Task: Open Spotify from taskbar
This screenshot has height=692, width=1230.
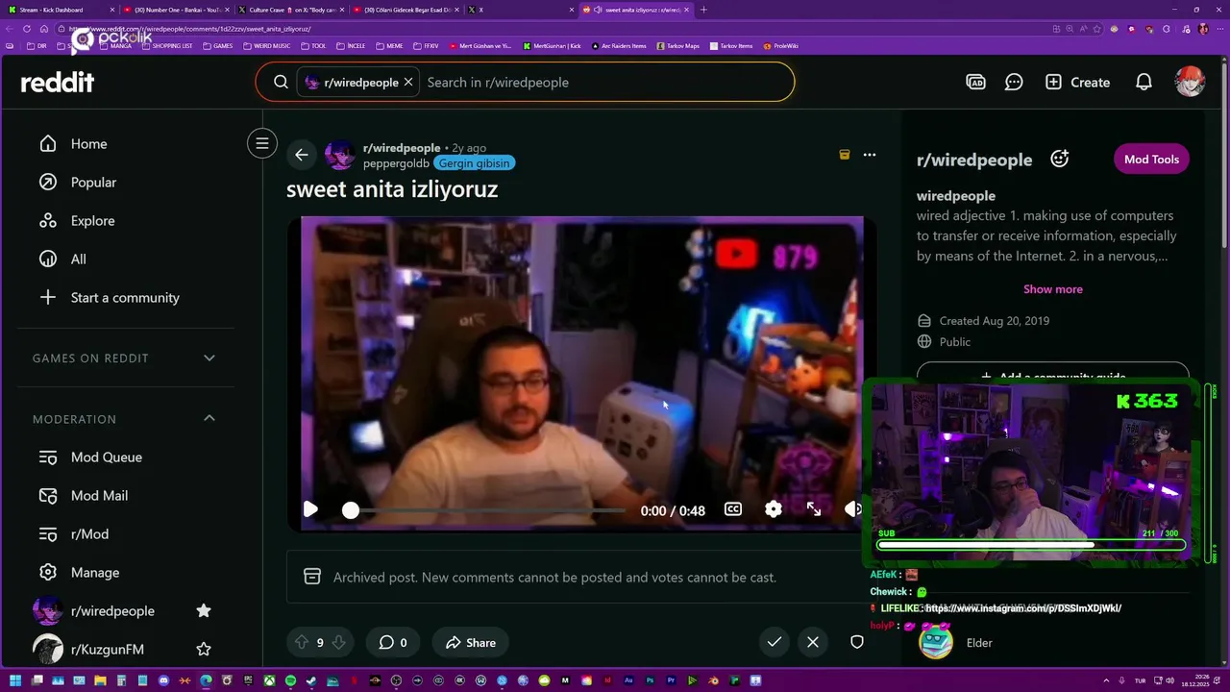Action: [x=290, y=680]
